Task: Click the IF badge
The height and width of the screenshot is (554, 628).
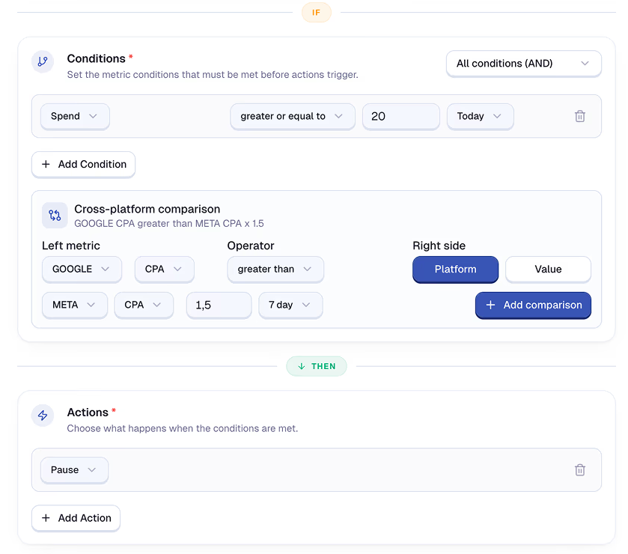Action: tap(317, 13)
